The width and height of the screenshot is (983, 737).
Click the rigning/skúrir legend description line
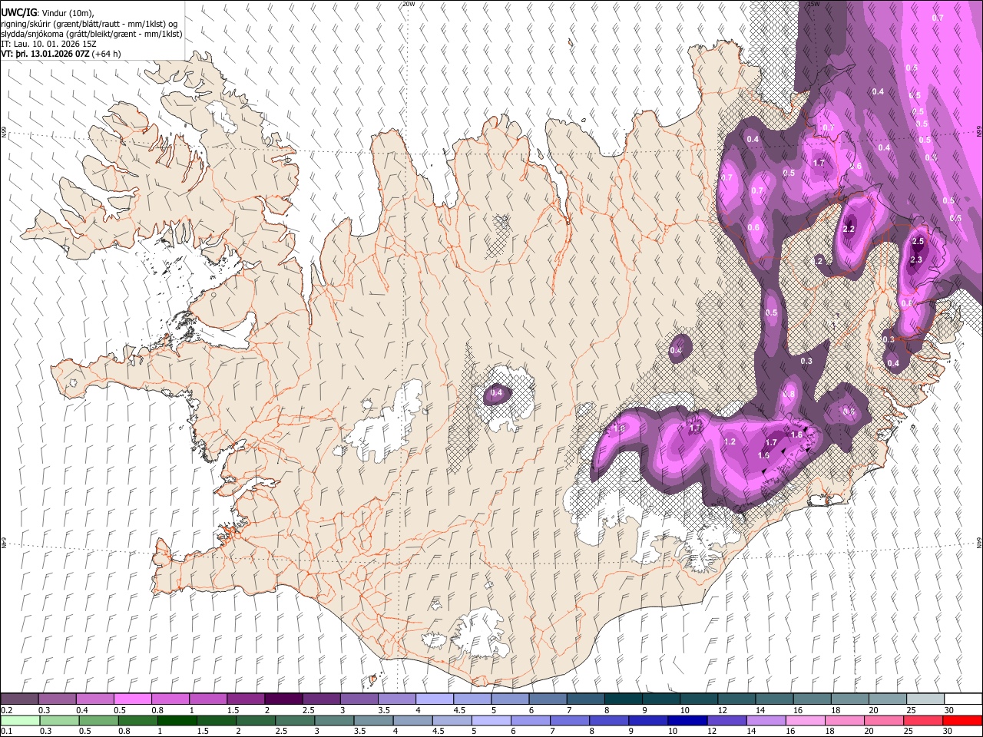[88, 24]
